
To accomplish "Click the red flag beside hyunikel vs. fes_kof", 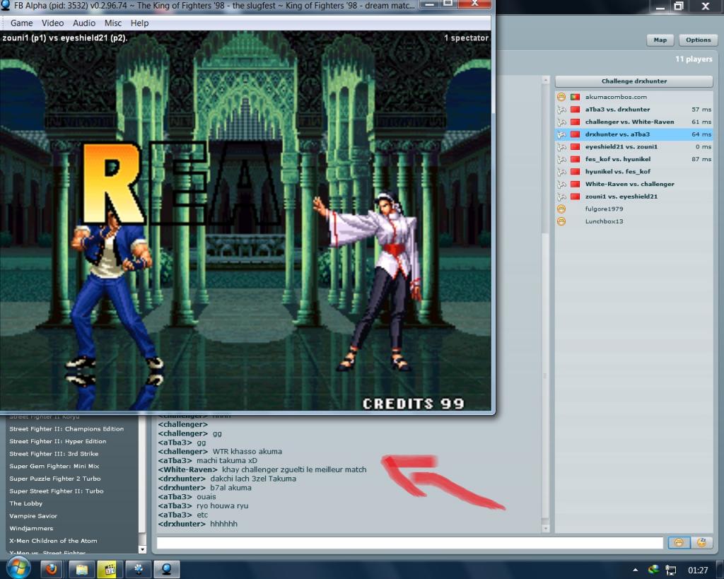I will pyautogui.click(x=575, y=172).
